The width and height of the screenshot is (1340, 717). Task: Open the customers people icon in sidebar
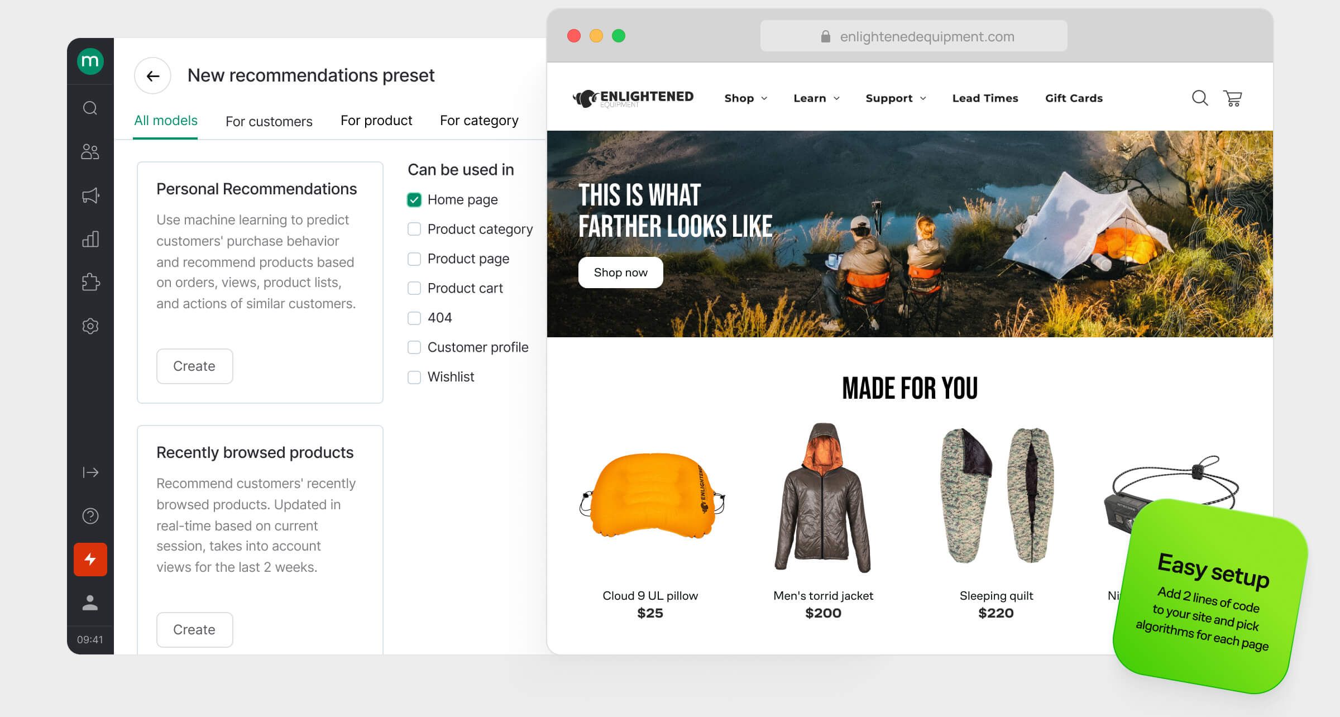click(90, 151)
